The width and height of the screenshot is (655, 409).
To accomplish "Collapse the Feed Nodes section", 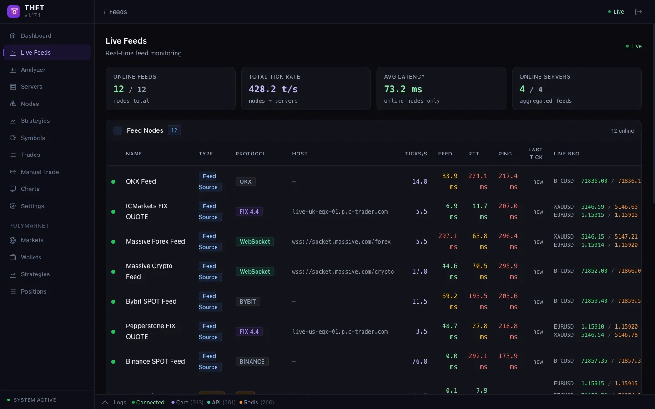I will point(118,130).
